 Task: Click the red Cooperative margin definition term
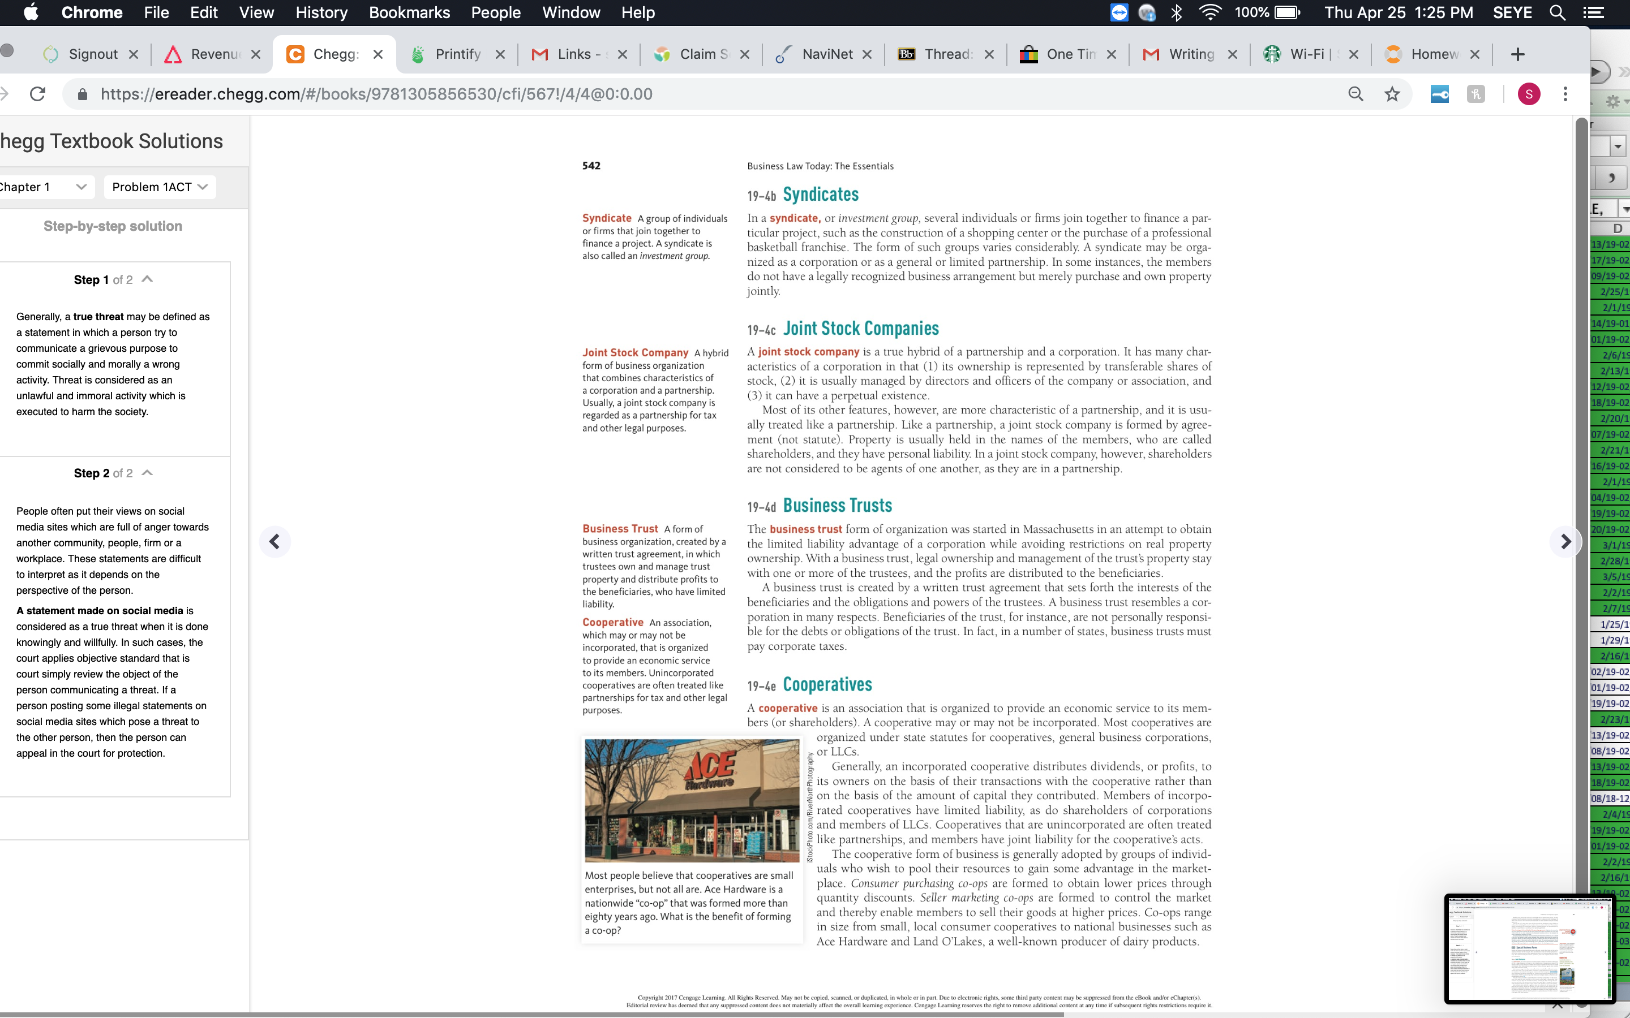pyautogui.click(x=613, y=622)
